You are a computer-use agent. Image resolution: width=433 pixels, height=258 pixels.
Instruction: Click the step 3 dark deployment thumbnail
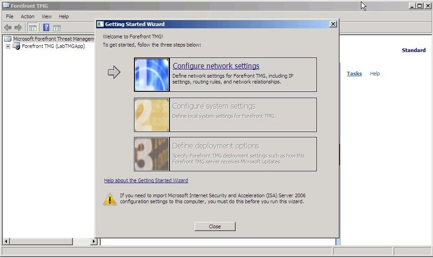coord(152,154)
